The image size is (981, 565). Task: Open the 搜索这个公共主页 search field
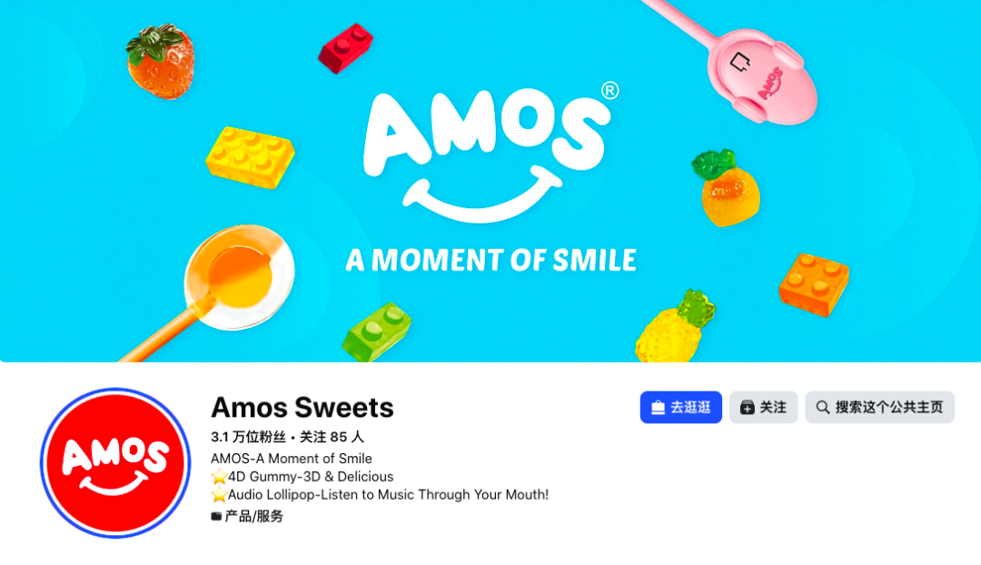coord(879,407)
